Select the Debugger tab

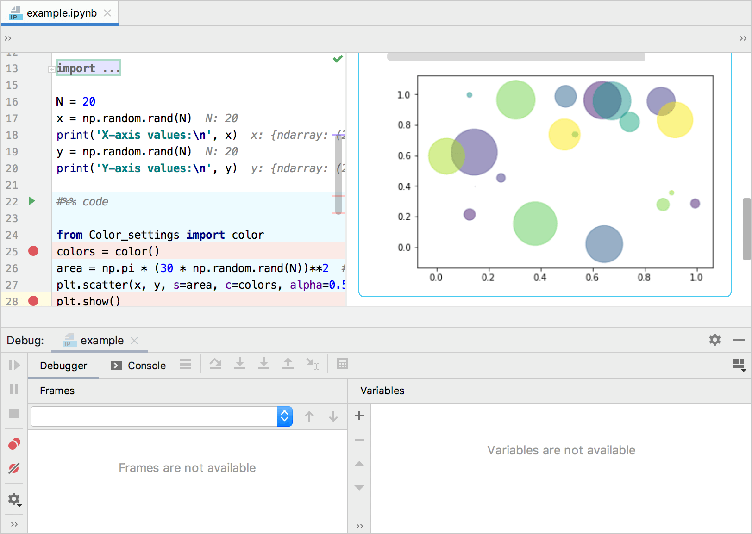(x=63, y=366)
